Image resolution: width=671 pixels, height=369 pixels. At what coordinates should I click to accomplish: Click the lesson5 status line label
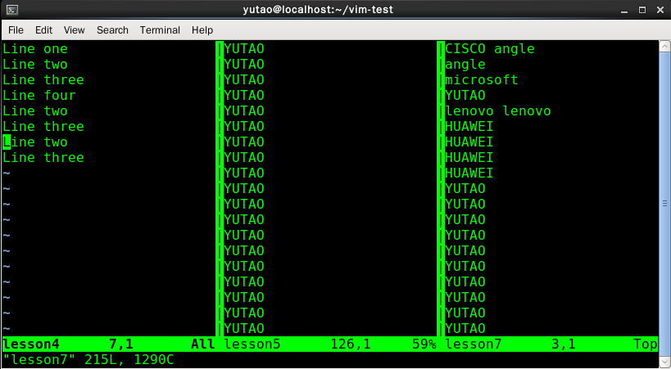[x=252, y=344]
